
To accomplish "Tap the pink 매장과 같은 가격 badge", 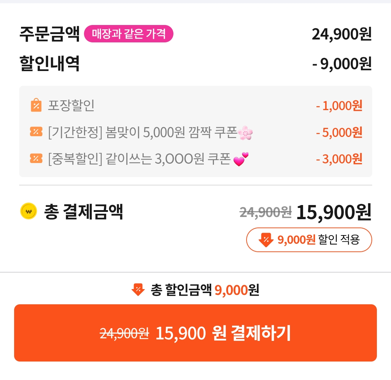I will click(129, 34).
